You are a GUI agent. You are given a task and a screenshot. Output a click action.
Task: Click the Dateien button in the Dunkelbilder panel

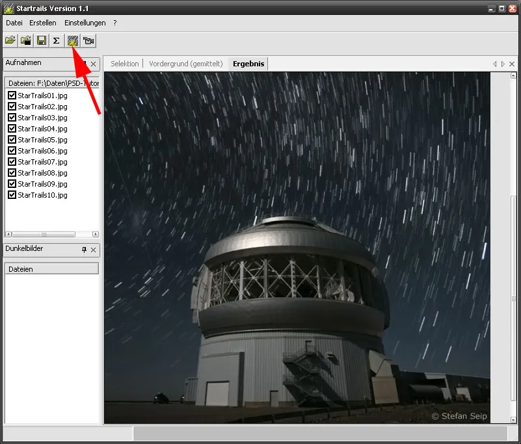[x=51, y=268]
